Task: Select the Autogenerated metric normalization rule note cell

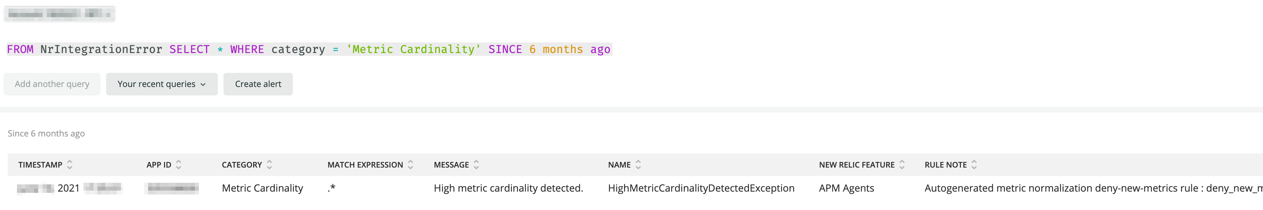Action: pyautogui.click(x=1093, y=188)
